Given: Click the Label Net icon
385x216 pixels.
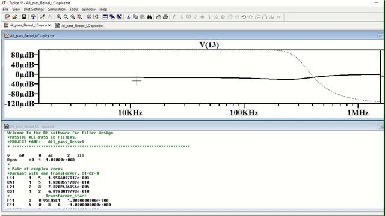Looking at the screenshot, I should coord(188,17).
